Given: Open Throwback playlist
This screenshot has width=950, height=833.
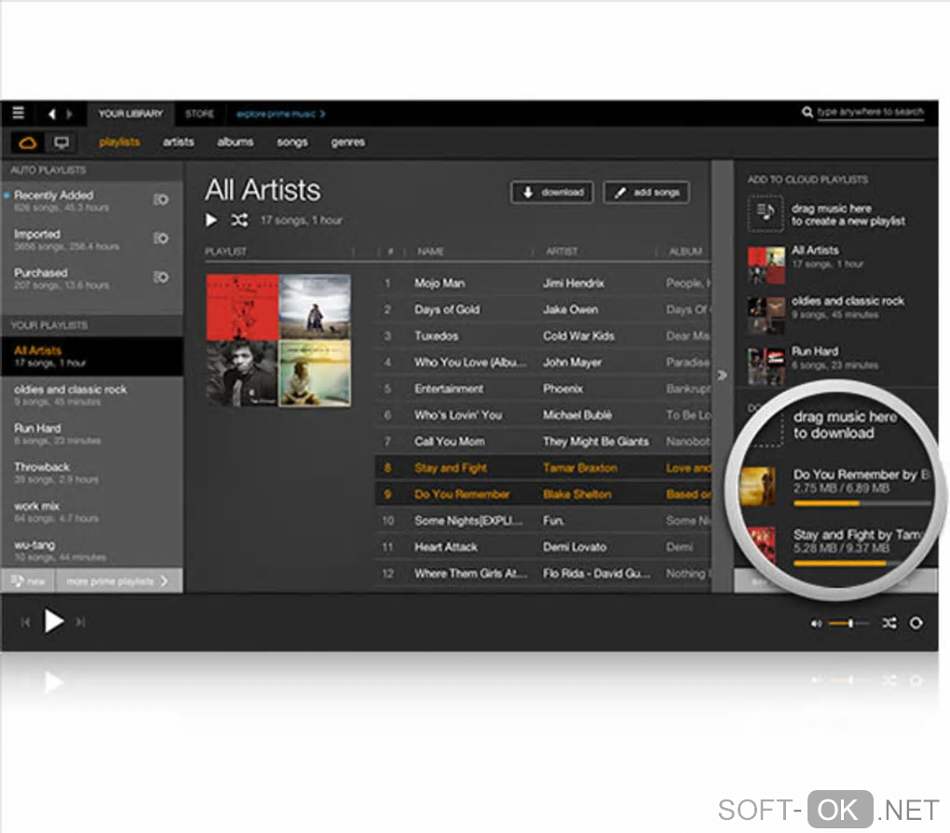Looking at the screenshot, I should point(91,472).
